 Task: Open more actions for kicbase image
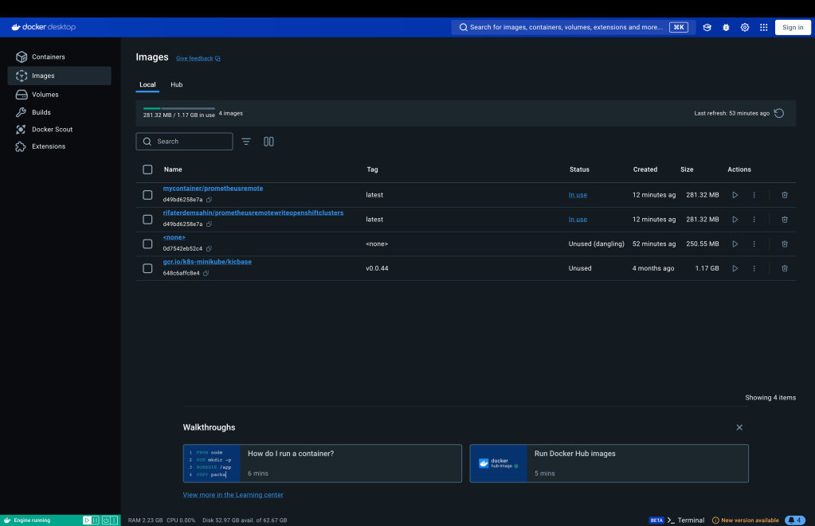(x=754, y=268)
